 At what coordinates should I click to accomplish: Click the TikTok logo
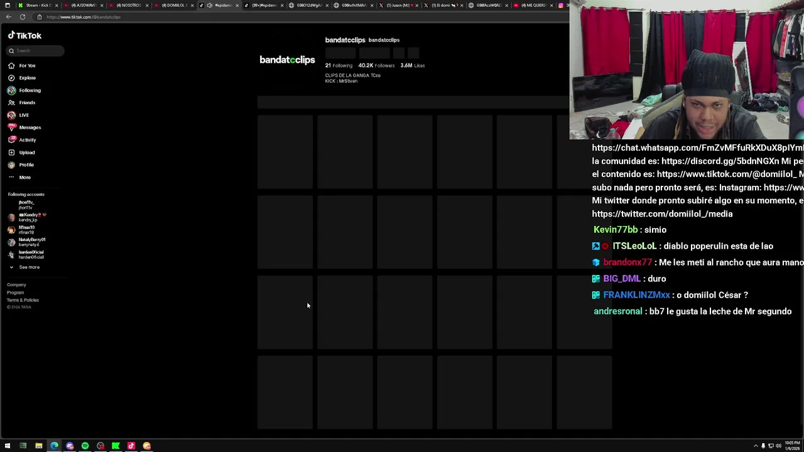(x=24, y=36)
